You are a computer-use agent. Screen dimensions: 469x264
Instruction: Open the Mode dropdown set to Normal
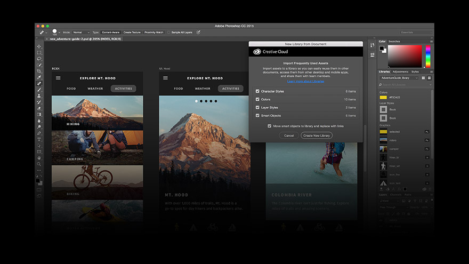coord(82,32)
